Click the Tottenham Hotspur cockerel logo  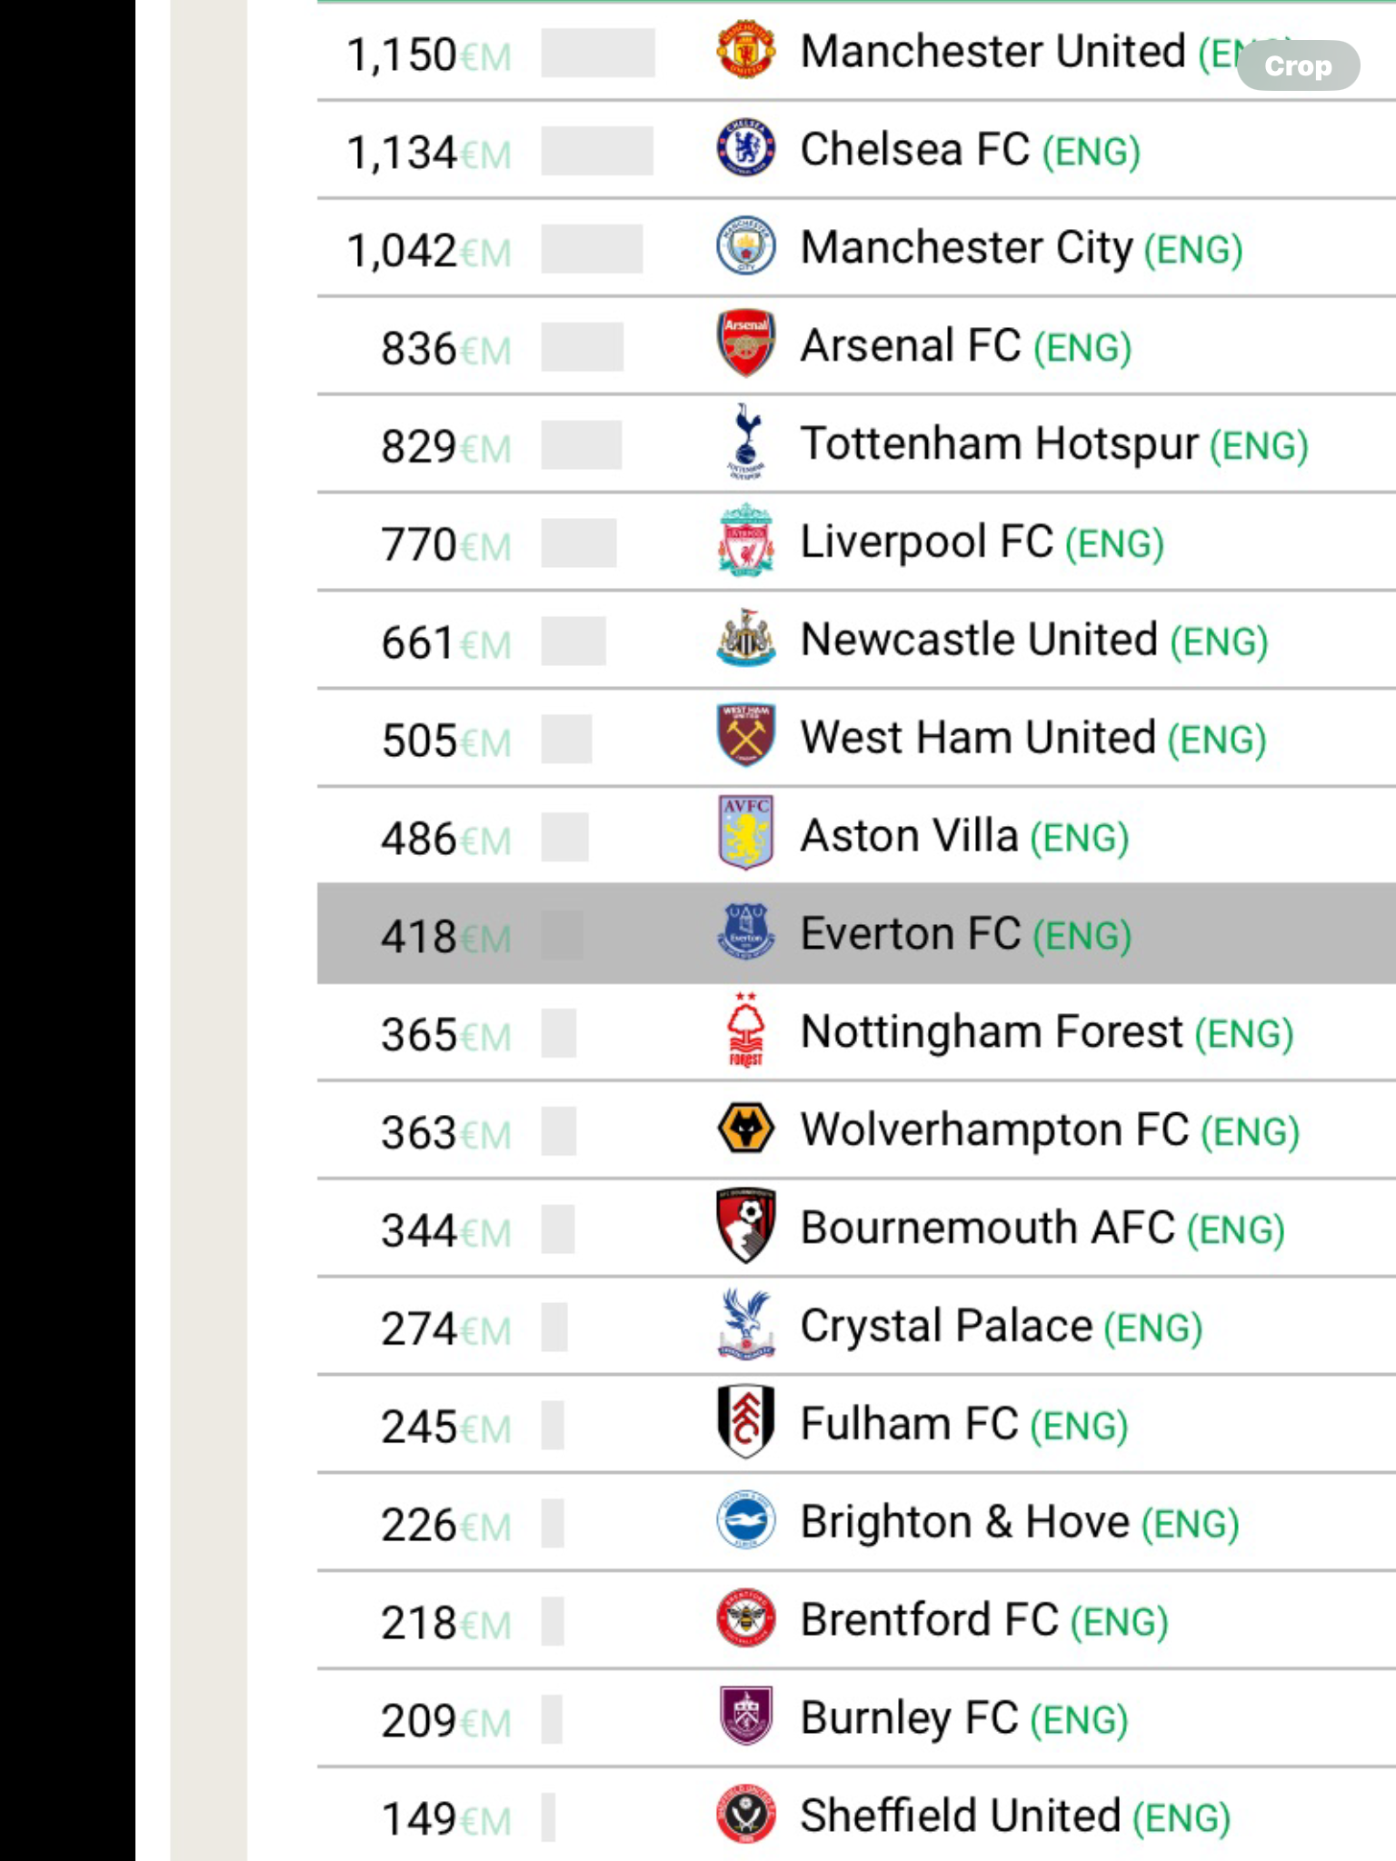click(745, 442)
